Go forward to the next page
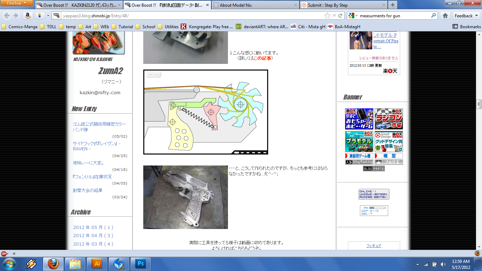The height and width of the screenshot is (271, 482). pos(16,16)
